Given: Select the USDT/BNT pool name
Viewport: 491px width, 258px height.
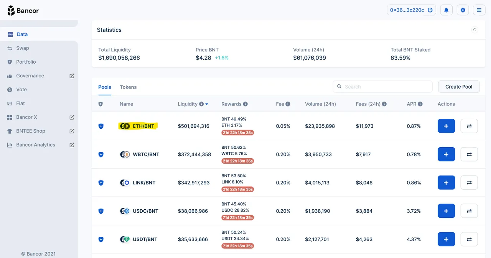Looking at the screenshot, I should click(x=145, y=240).
